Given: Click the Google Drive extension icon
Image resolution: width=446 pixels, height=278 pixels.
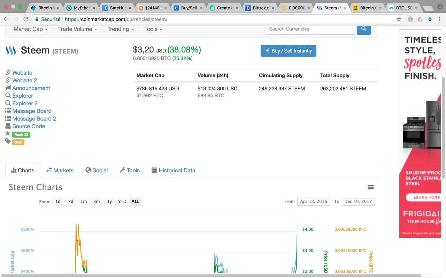Looking at the screenshot, I should 420,19.
